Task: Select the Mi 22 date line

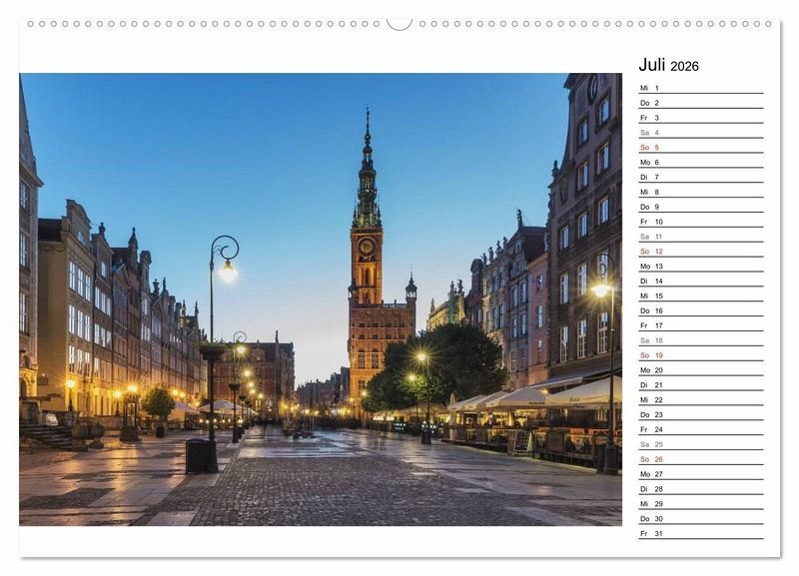Action: (x=699, y=399)
